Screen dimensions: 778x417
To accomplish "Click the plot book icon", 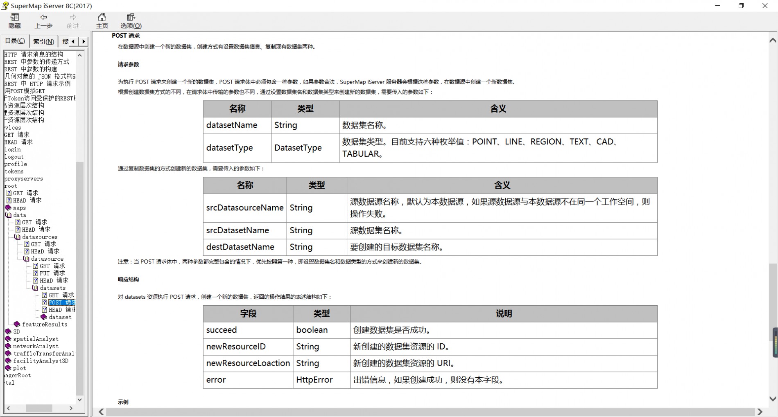I will click(x=8, y=368).
